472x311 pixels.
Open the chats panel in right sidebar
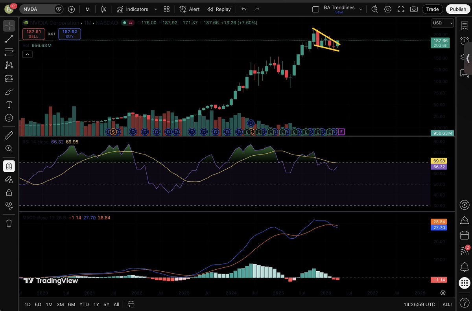[465, 73]
